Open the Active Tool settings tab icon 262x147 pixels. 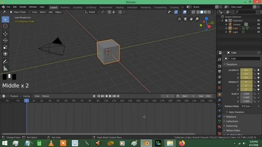click(x=219, y=59)
